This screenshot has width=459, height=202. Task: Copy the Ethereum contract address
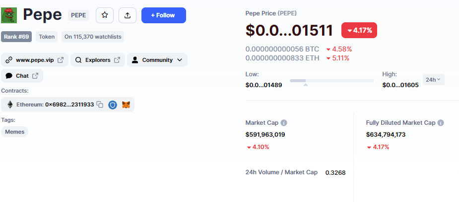[100, 104]
